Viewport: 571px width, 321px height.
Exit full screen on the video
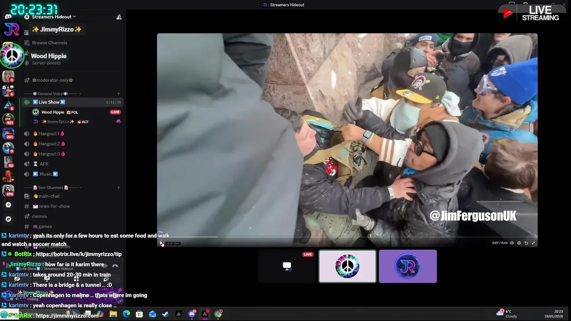point(533,243)
